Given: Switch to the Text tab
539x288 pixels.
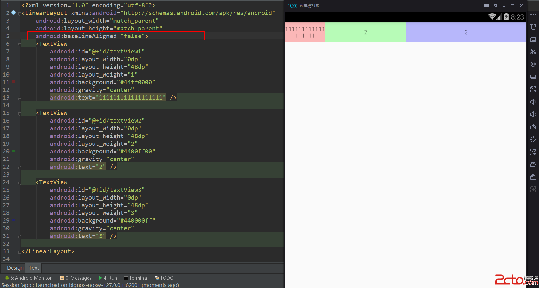Looking at the screenshot, I should point(34,268).
